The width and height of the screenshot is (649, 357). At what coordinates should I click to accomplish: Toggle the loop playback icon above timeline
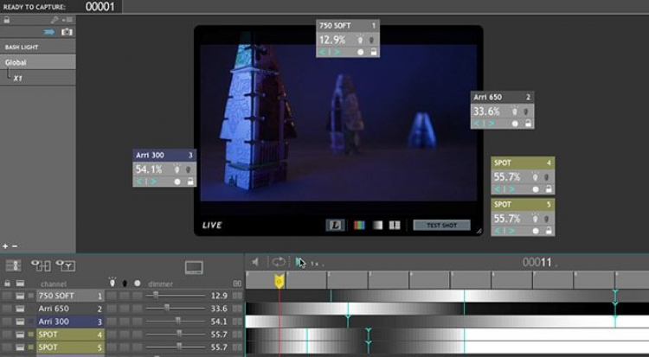(x=278, y=262)
